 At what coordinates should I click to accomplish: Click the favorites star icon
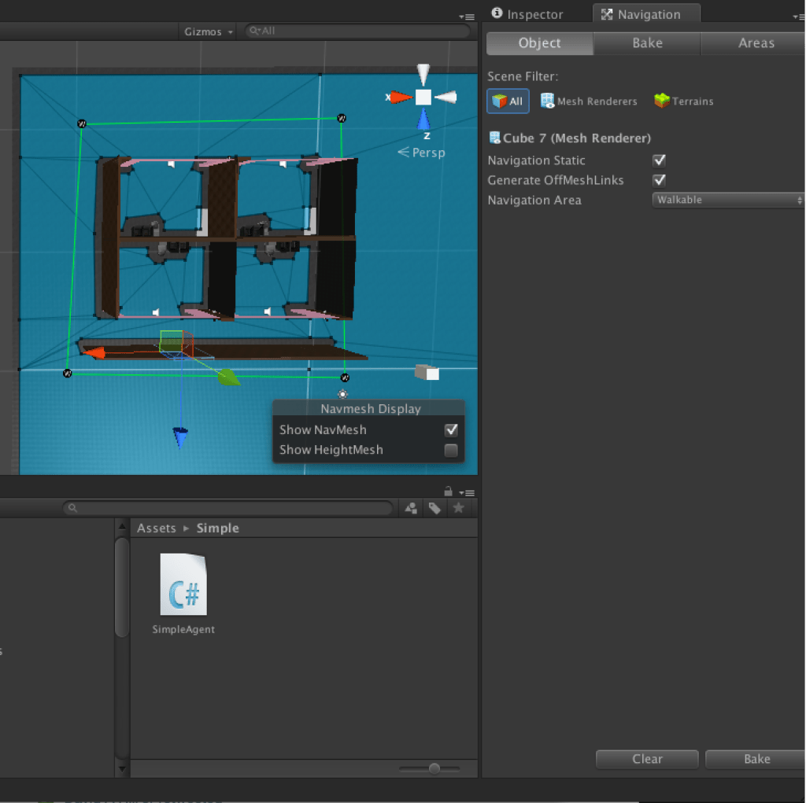tap(458, 509)
